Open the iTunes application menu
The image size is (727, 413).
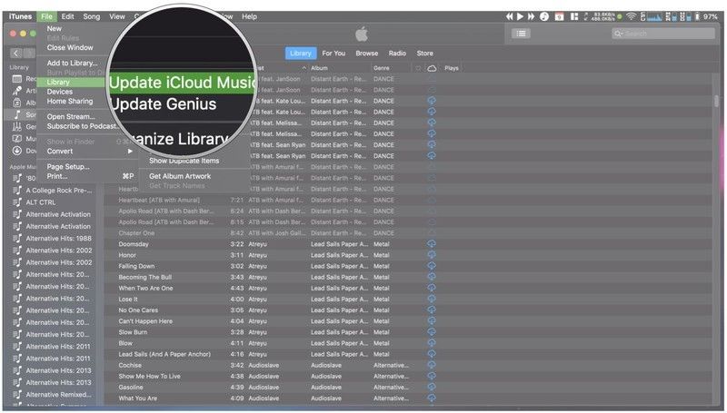click(x=20, y=16)
